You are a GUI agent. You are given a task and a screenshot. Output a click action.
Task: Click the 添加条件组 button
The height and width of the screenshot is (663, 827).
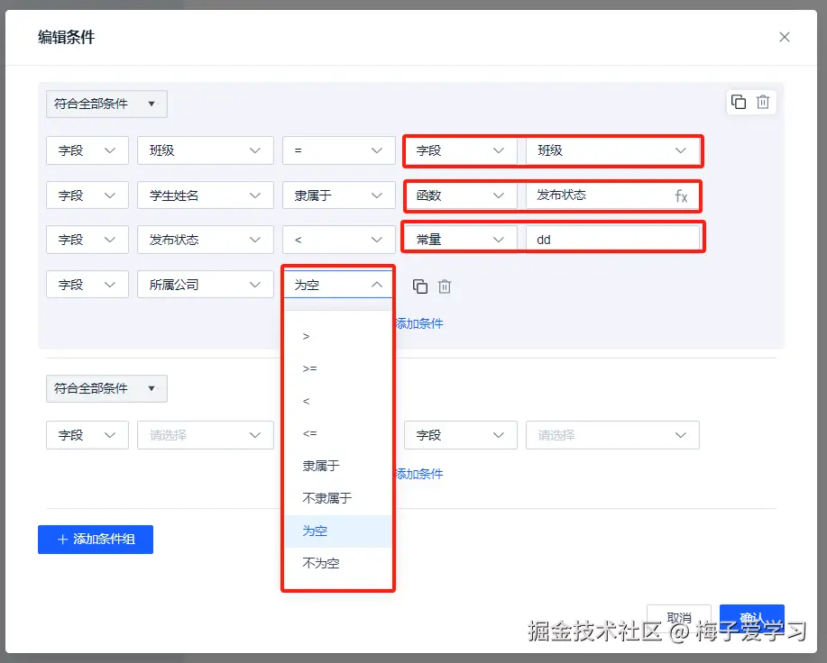click(x=96, y=540)
